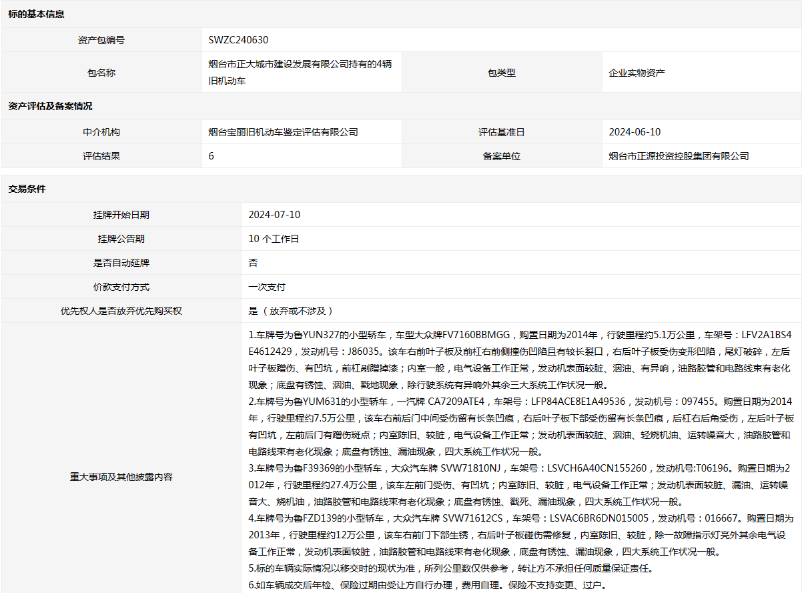Viewport: 804px width, 593px height.
Task: Click the package name value about 4辆旧机动车
Action: pos(300,73)
